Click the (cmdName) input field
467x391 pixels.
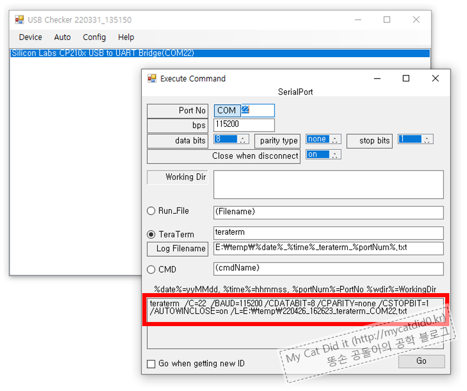click(328, 269)
